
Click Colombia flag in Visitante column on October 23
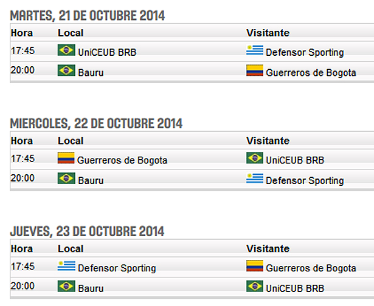[x=255, y=267]
